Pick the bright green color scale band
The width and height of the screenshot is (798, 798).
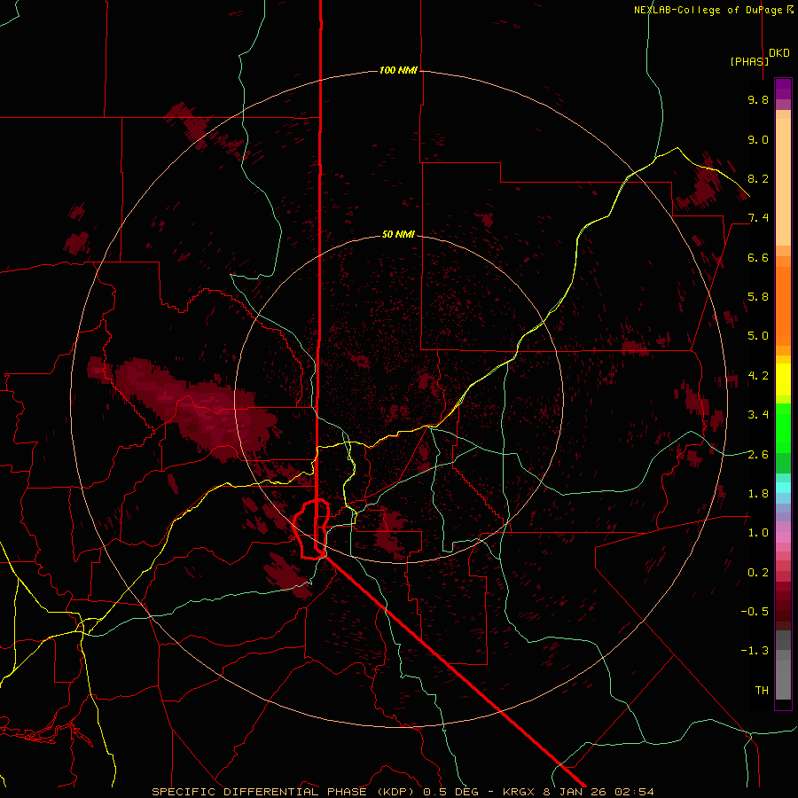click(783, 427)
